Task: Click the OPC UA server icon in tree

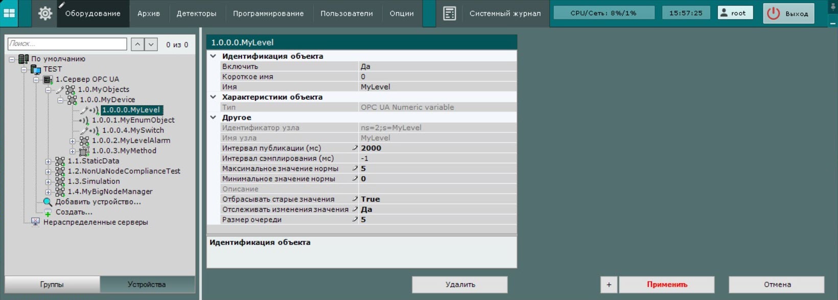Action: click(x=48, y=80)
